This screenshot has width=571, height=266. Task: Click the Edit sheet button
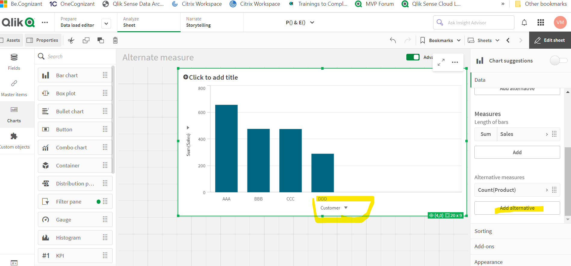coord(550,40)
